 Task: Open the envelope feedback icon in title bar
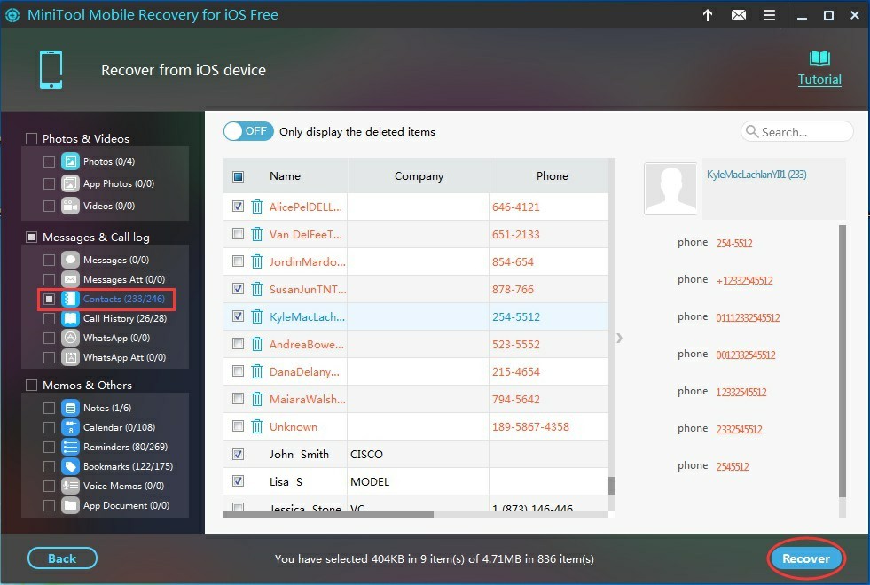739,14
